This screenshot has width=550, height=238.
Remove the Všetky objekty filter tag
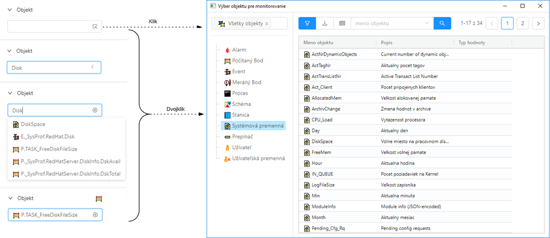click(x=267, y=24)
